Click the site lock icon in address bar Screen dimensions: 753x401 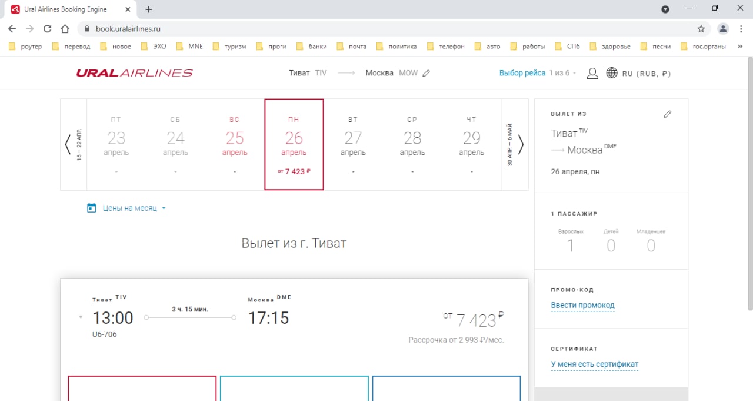[x=86, y=28]
